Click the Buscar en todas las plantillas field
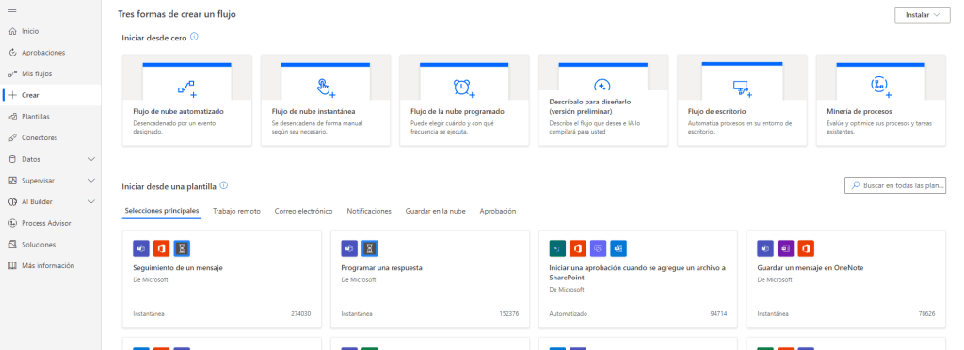 895,184
